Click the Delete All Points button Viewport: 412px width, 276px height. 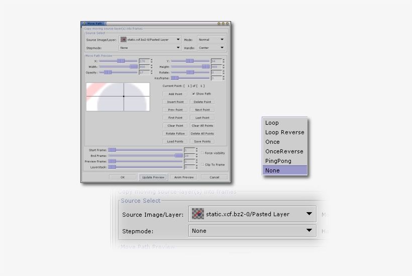point(202,133)
